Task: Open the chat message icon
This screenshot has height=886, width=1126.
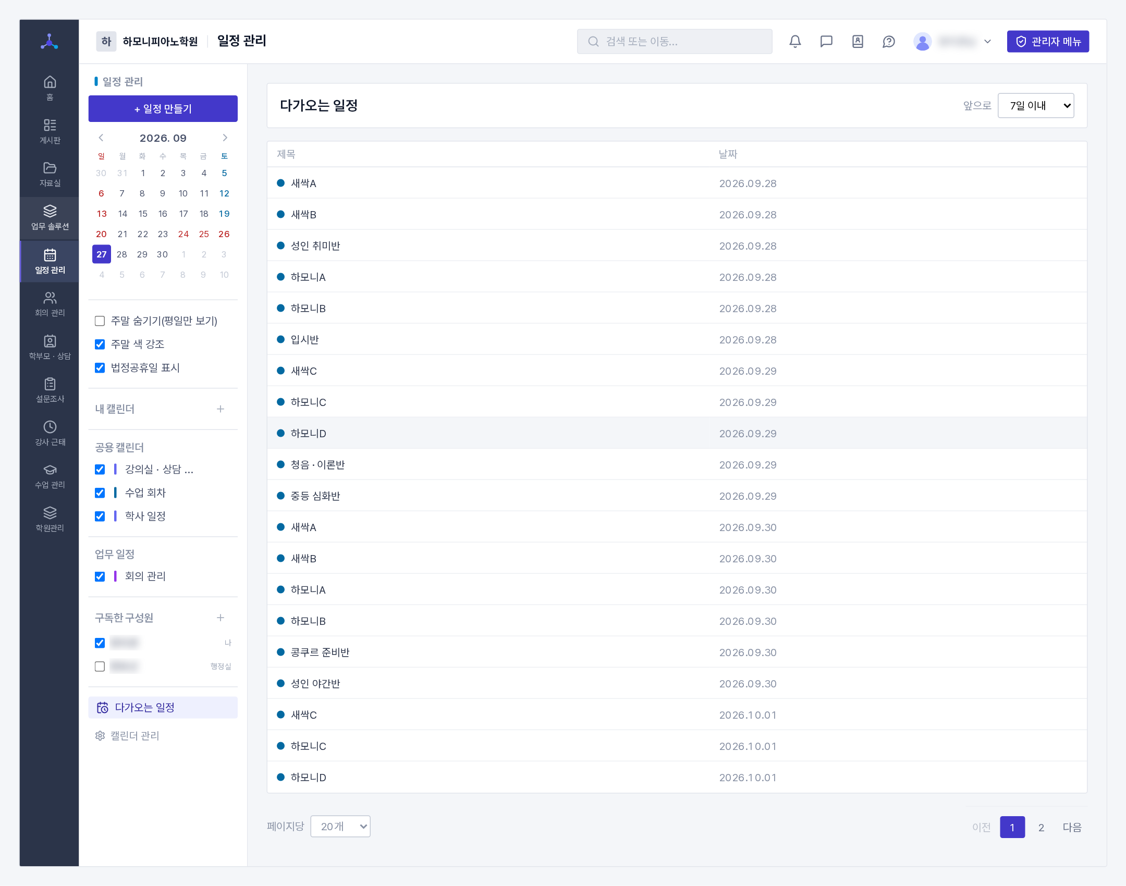Action: point(826,42)
